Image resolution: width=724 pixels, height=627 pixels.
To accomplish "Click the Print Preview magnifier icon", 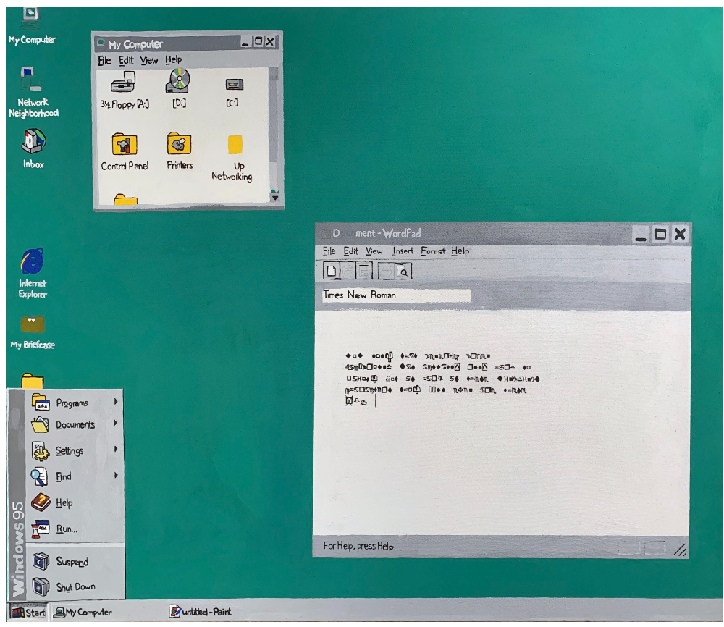I will [x=403, y=271].
